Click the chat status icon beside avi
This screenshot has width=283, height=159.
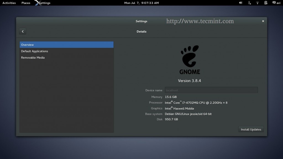(274, 3)
